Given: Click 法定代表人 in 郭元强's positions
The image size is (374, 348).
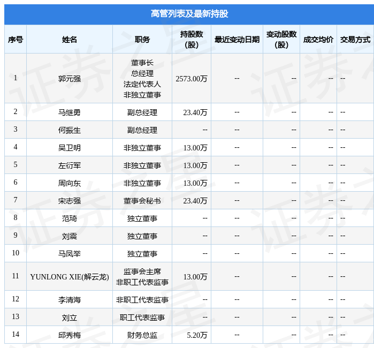Looking at the screenshot, I should 142,84.
